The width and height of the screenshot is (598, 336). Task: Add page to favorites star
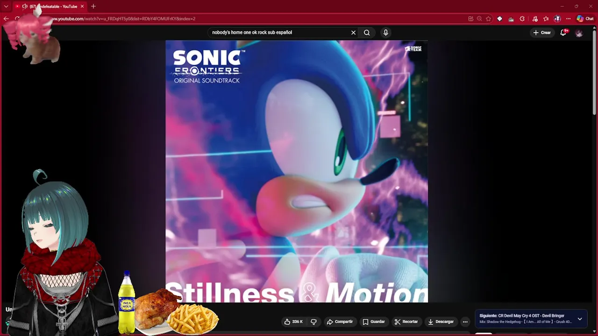[x=488, y=19]
